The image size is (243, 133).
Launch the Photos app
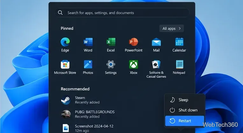[x=88, y=64]
